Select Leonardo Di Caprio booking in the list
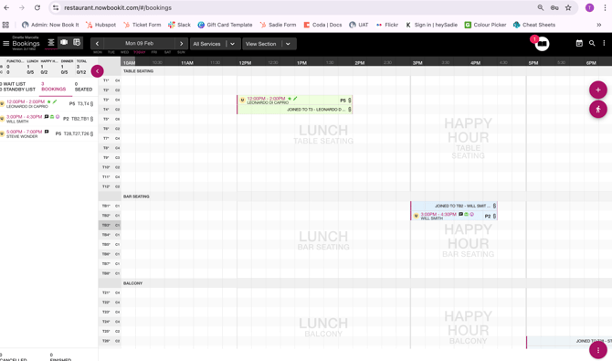The width and height of the screenshot is (612, 361). point(47,103)
